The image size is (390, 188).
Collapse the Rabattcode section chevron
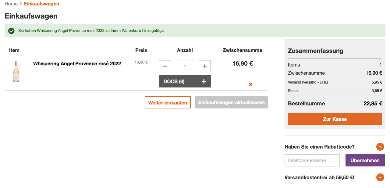380,147
